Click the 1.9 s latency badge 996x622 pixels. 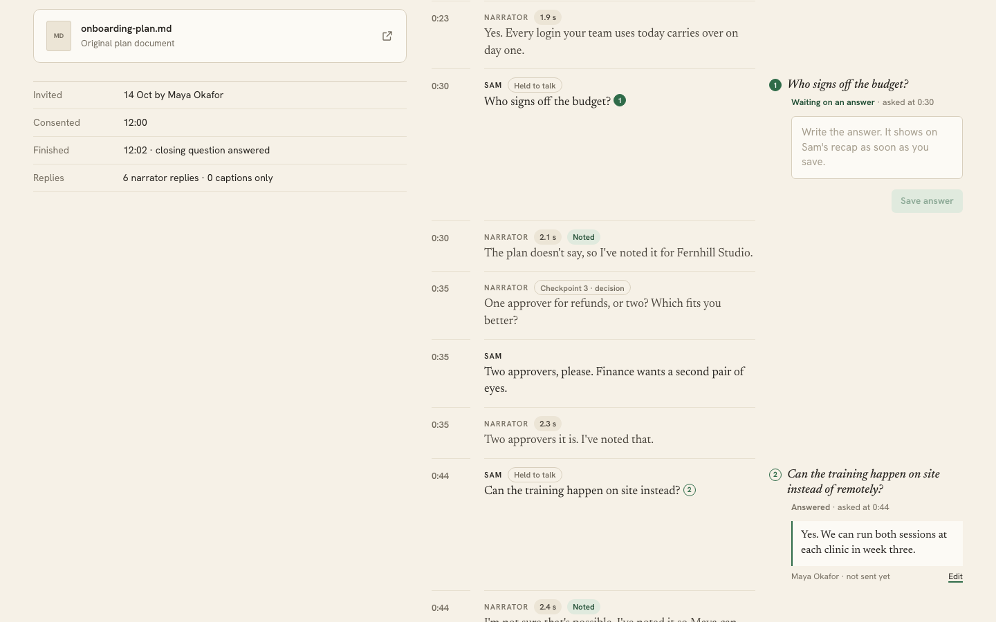click(548, 17)
